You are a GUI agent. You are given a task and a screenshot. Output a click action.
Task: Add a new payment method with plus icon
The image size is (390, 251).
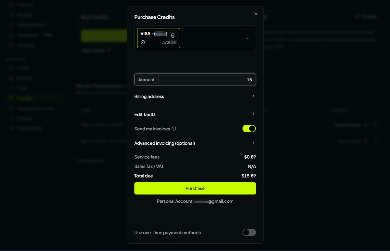pyautogui.click(x=247, y=38)
